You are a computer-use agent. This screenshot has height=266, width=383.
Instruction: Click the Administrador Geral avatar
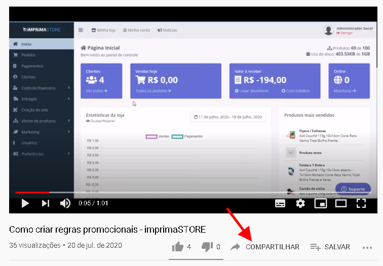[328, 30]
